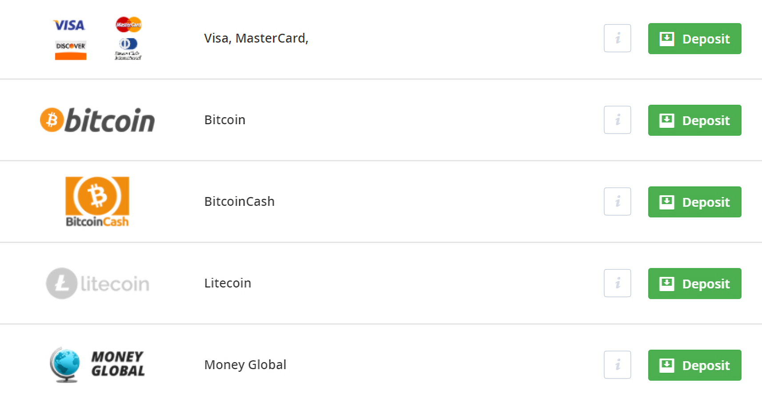Click the MasterCard logo
The width and height of the screenshot is (762, 402).
(128, 24)
